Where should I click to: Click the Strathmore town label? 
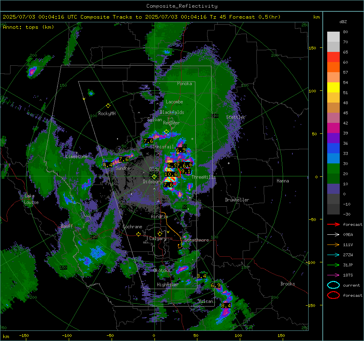click(x=197, y=240)
